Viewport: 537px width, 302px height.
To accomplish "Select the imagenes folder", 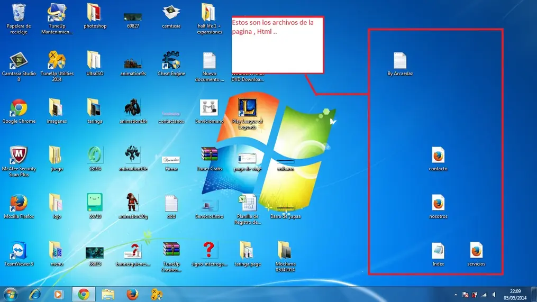I will click(x=57, y=108).
